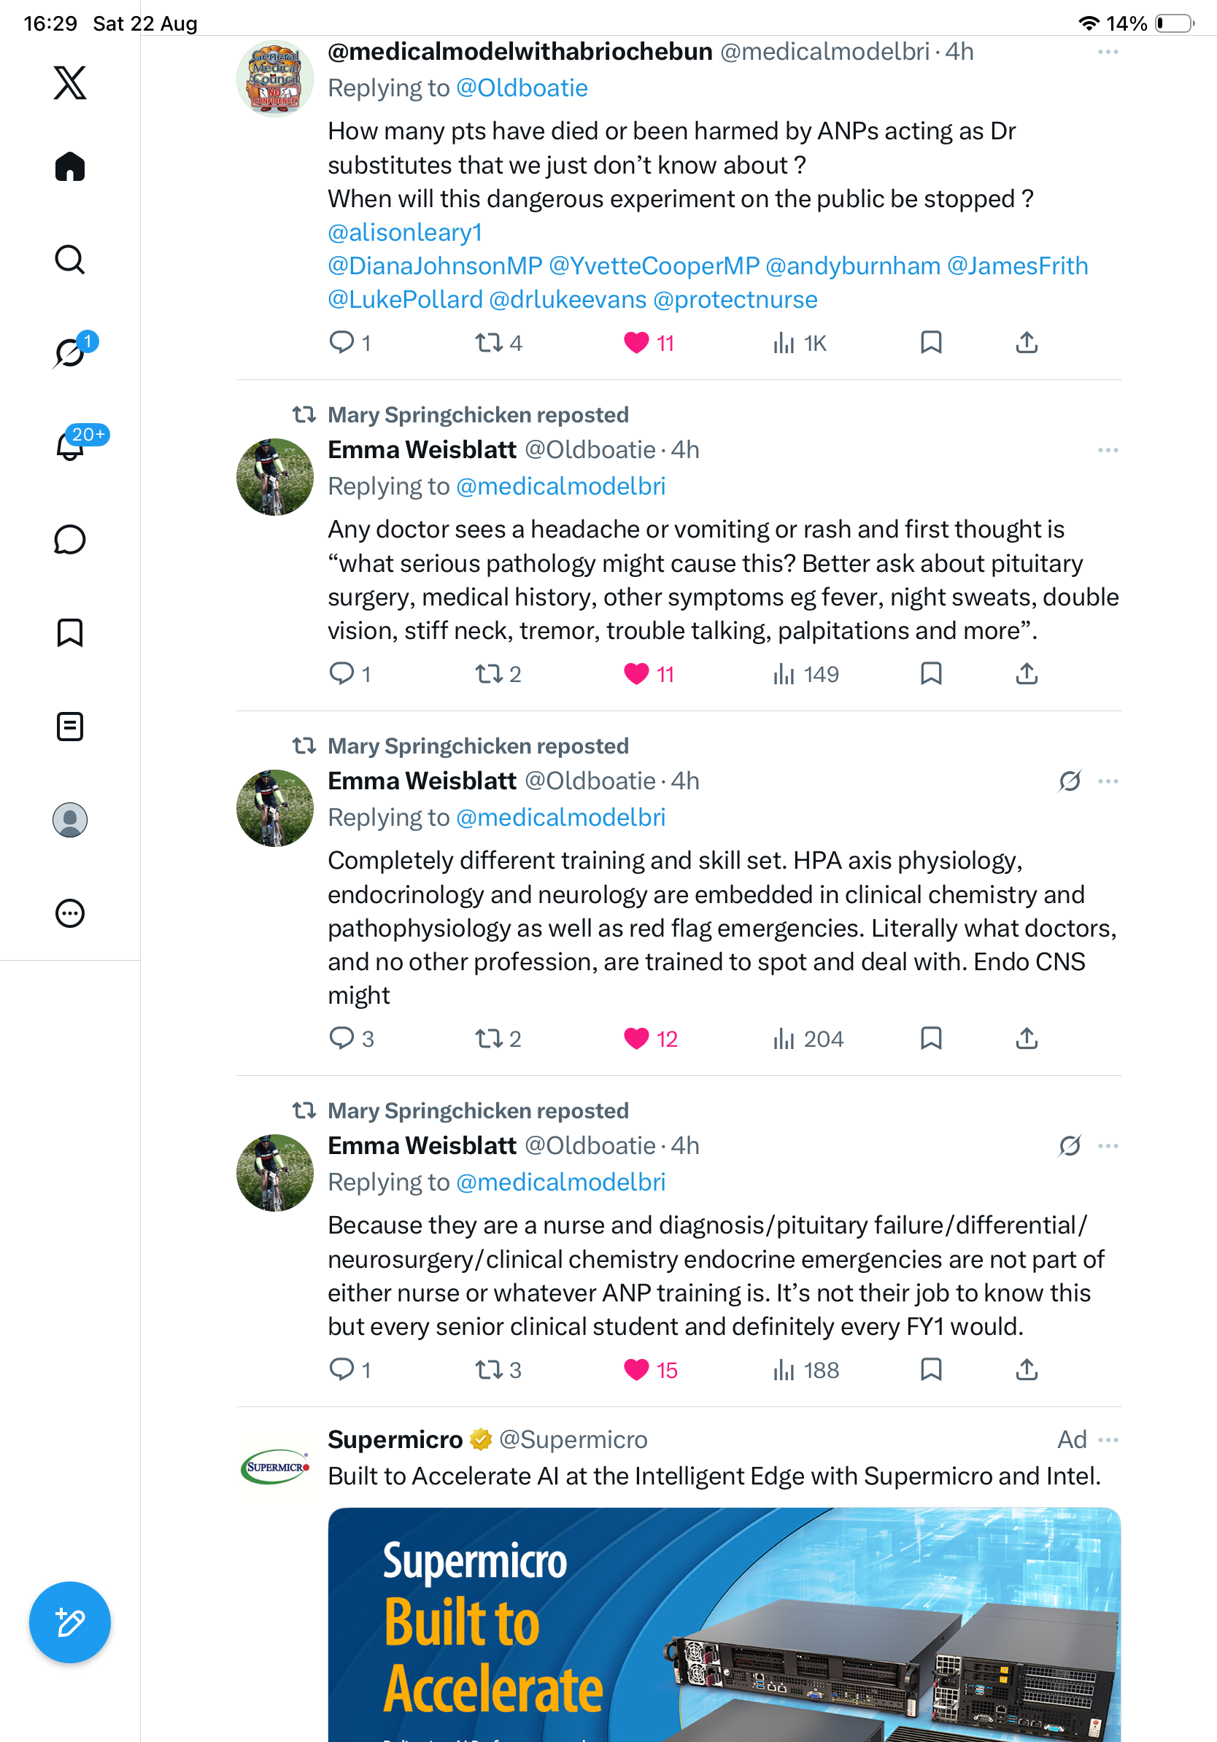
Task: Tap the compose post floating button
Action: pos(70,1622)
